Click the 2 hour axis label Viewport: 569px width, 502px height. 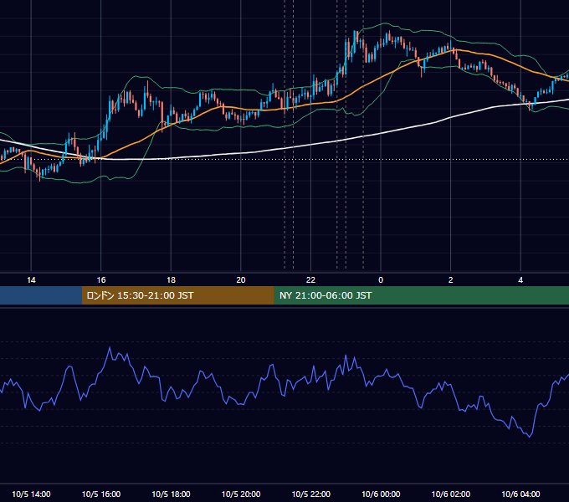point(450,280)
